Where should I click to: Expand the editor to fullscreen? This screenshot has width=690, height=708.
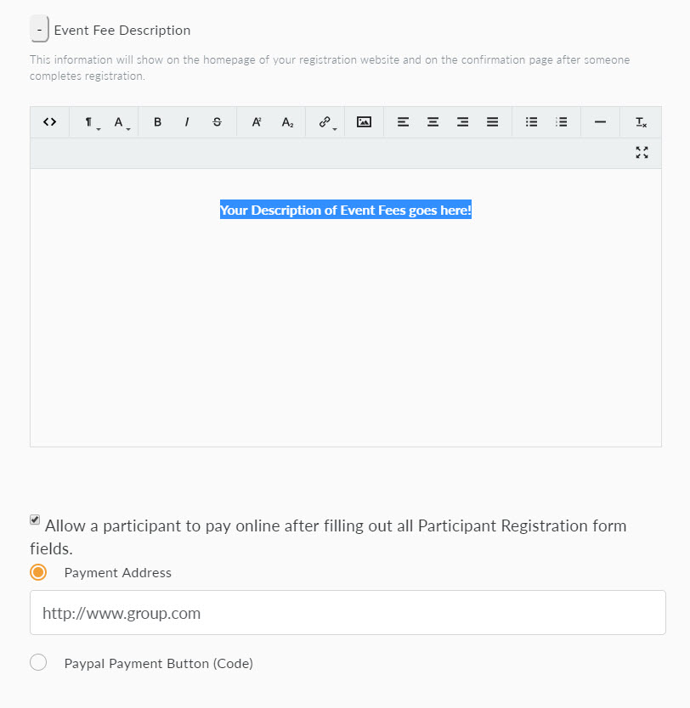(x=642, y=153)
